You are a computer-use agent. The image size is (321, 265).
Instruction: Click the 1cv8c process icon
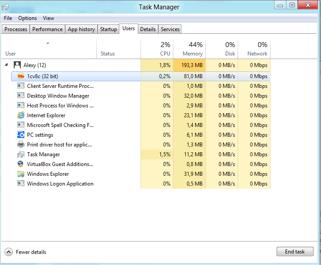[x=21, y=76]
